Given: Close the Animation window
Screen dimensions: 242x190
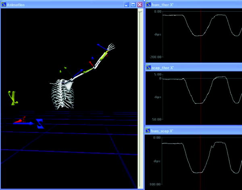Looking at the screenshot, I should [140, 5].
